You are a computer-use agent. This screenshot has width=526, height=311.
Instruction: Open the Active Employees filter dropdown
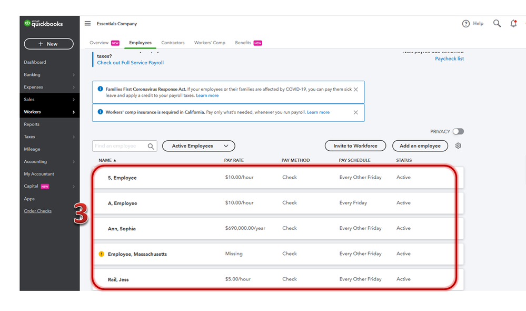click(199, 146)
